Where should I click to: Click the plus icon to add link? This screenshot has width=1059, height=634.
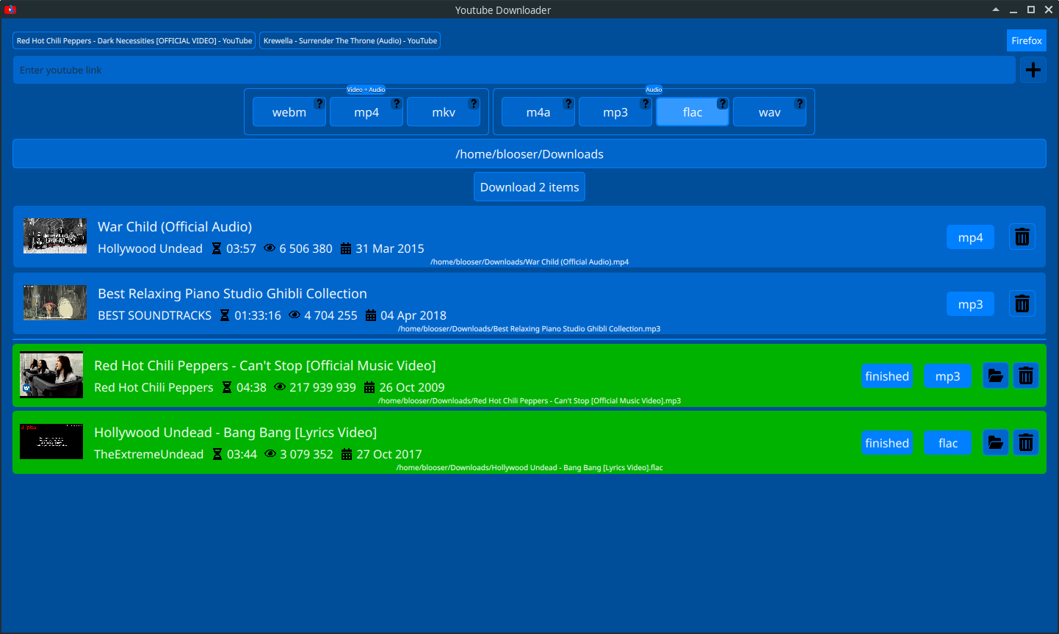[x=1033, y=70]
